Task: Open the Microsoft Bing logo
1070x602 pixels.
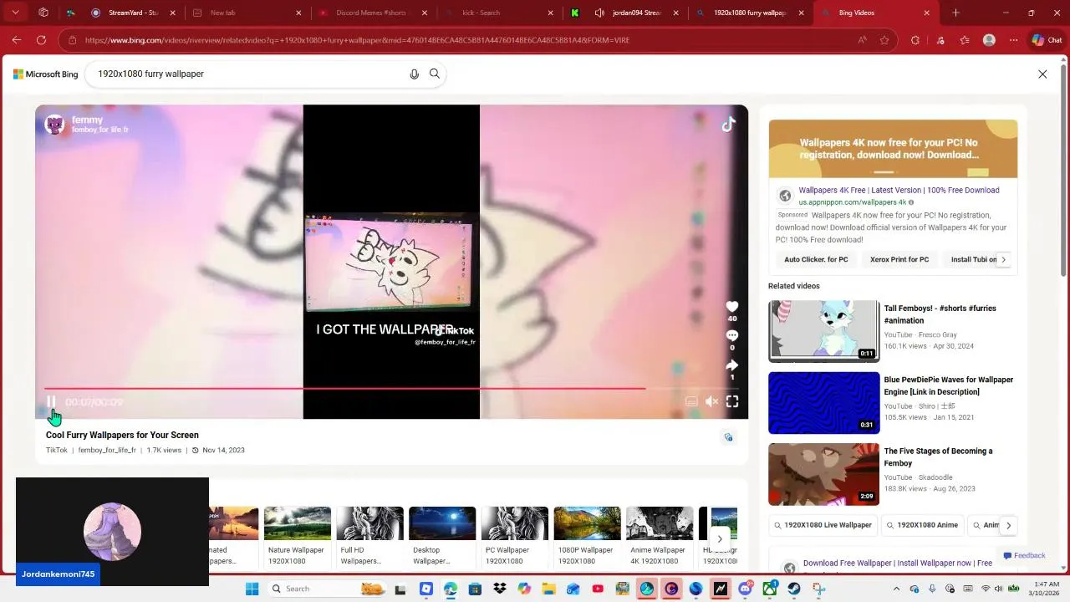Action: (46, 74)
